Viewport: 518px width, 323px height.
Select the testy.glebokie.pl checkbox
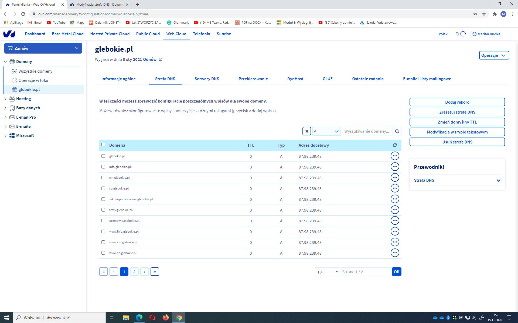pyautogui.click(x=103, y=210)
